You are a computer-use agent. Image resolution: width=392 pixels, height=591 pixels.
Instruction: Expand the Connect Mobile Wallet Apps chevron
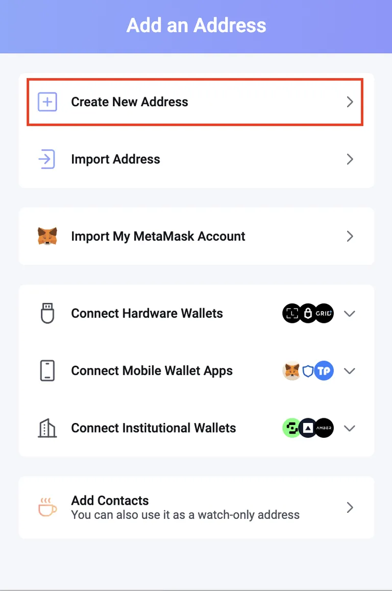click(350, 371)
